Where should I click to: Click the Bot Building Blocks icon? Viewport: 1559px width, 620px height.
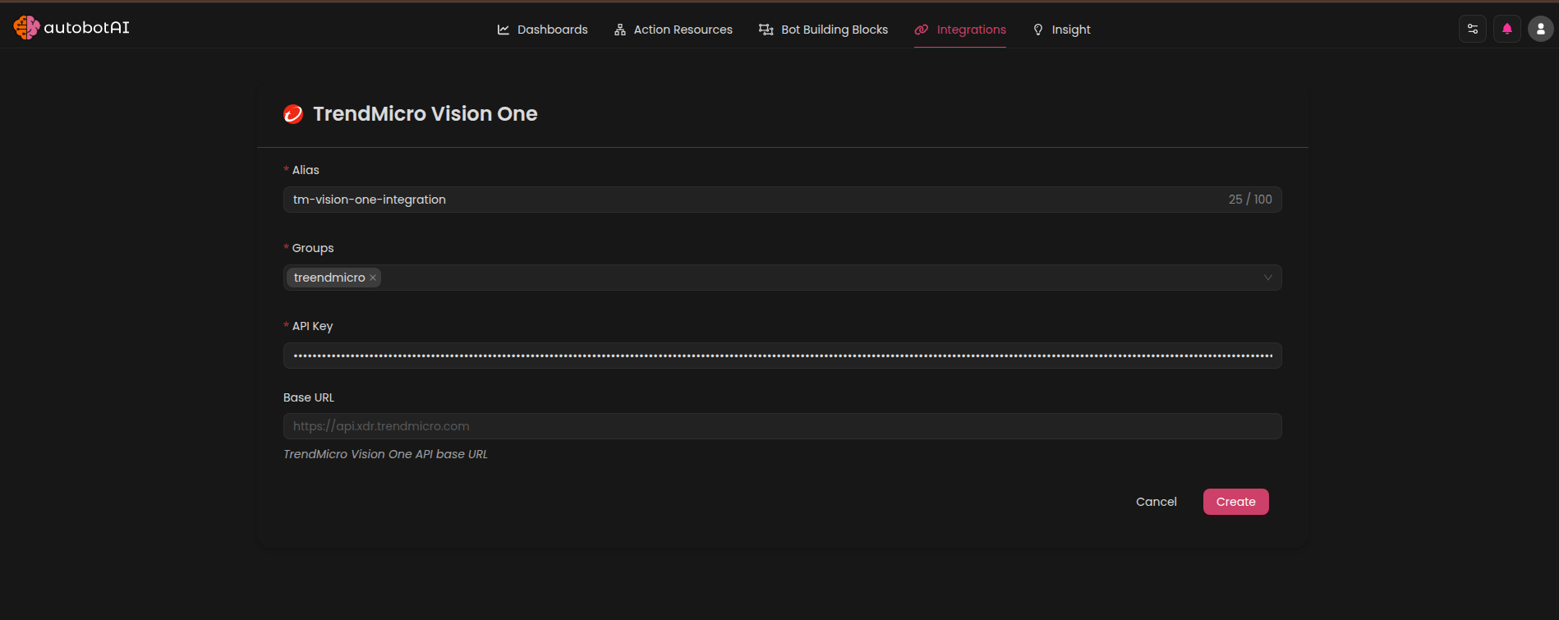tap(766, 30)
